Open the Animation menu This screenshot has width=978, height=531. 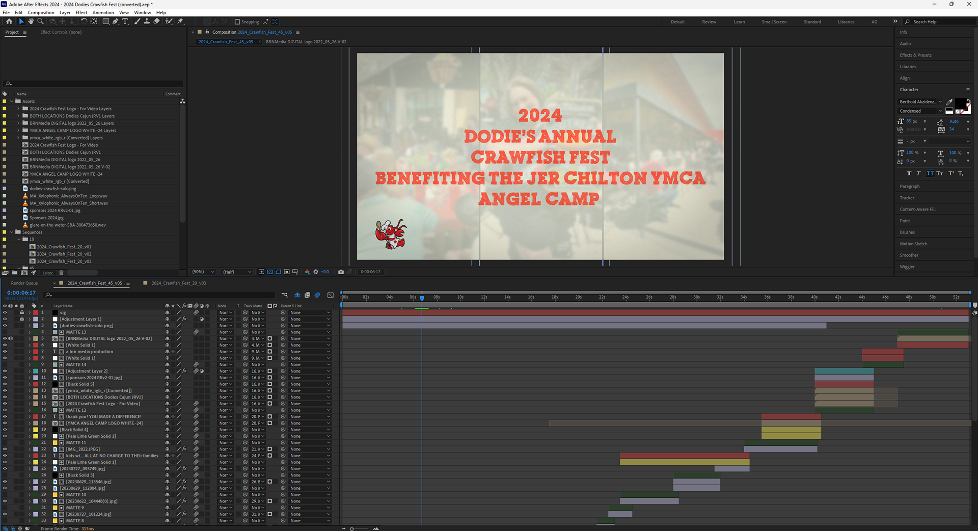coord(103,13)
